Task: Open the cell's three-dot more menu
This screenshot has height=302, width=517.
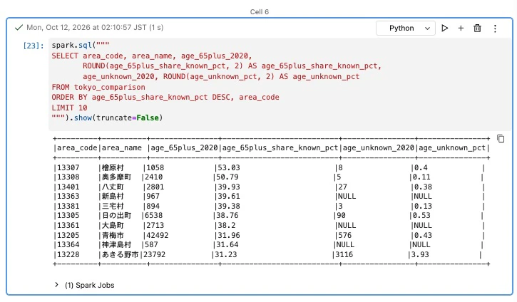Action: (x=495, y=28)
